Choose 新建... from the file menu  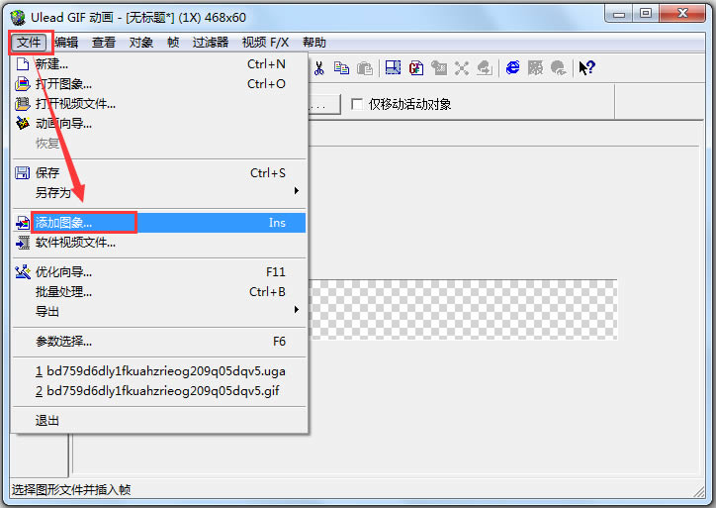[159, 64]
